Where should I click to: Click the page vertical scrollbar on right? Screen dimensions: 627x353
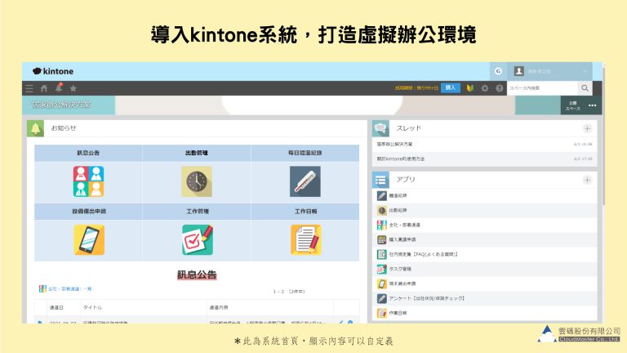(x=604, y=136)
